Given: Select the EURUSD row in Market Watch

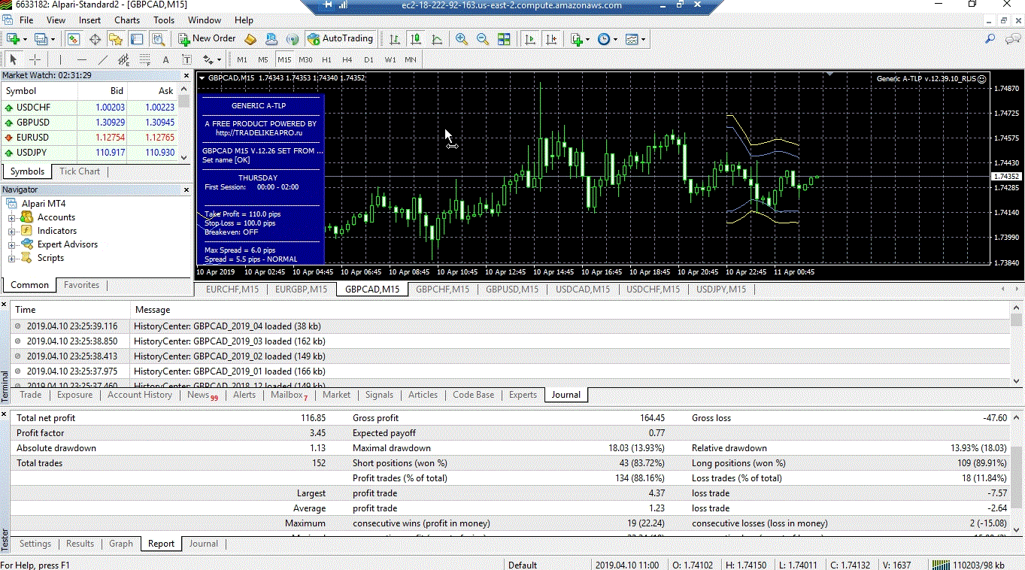Looking at the screenshot, I should tap(90, 138).
